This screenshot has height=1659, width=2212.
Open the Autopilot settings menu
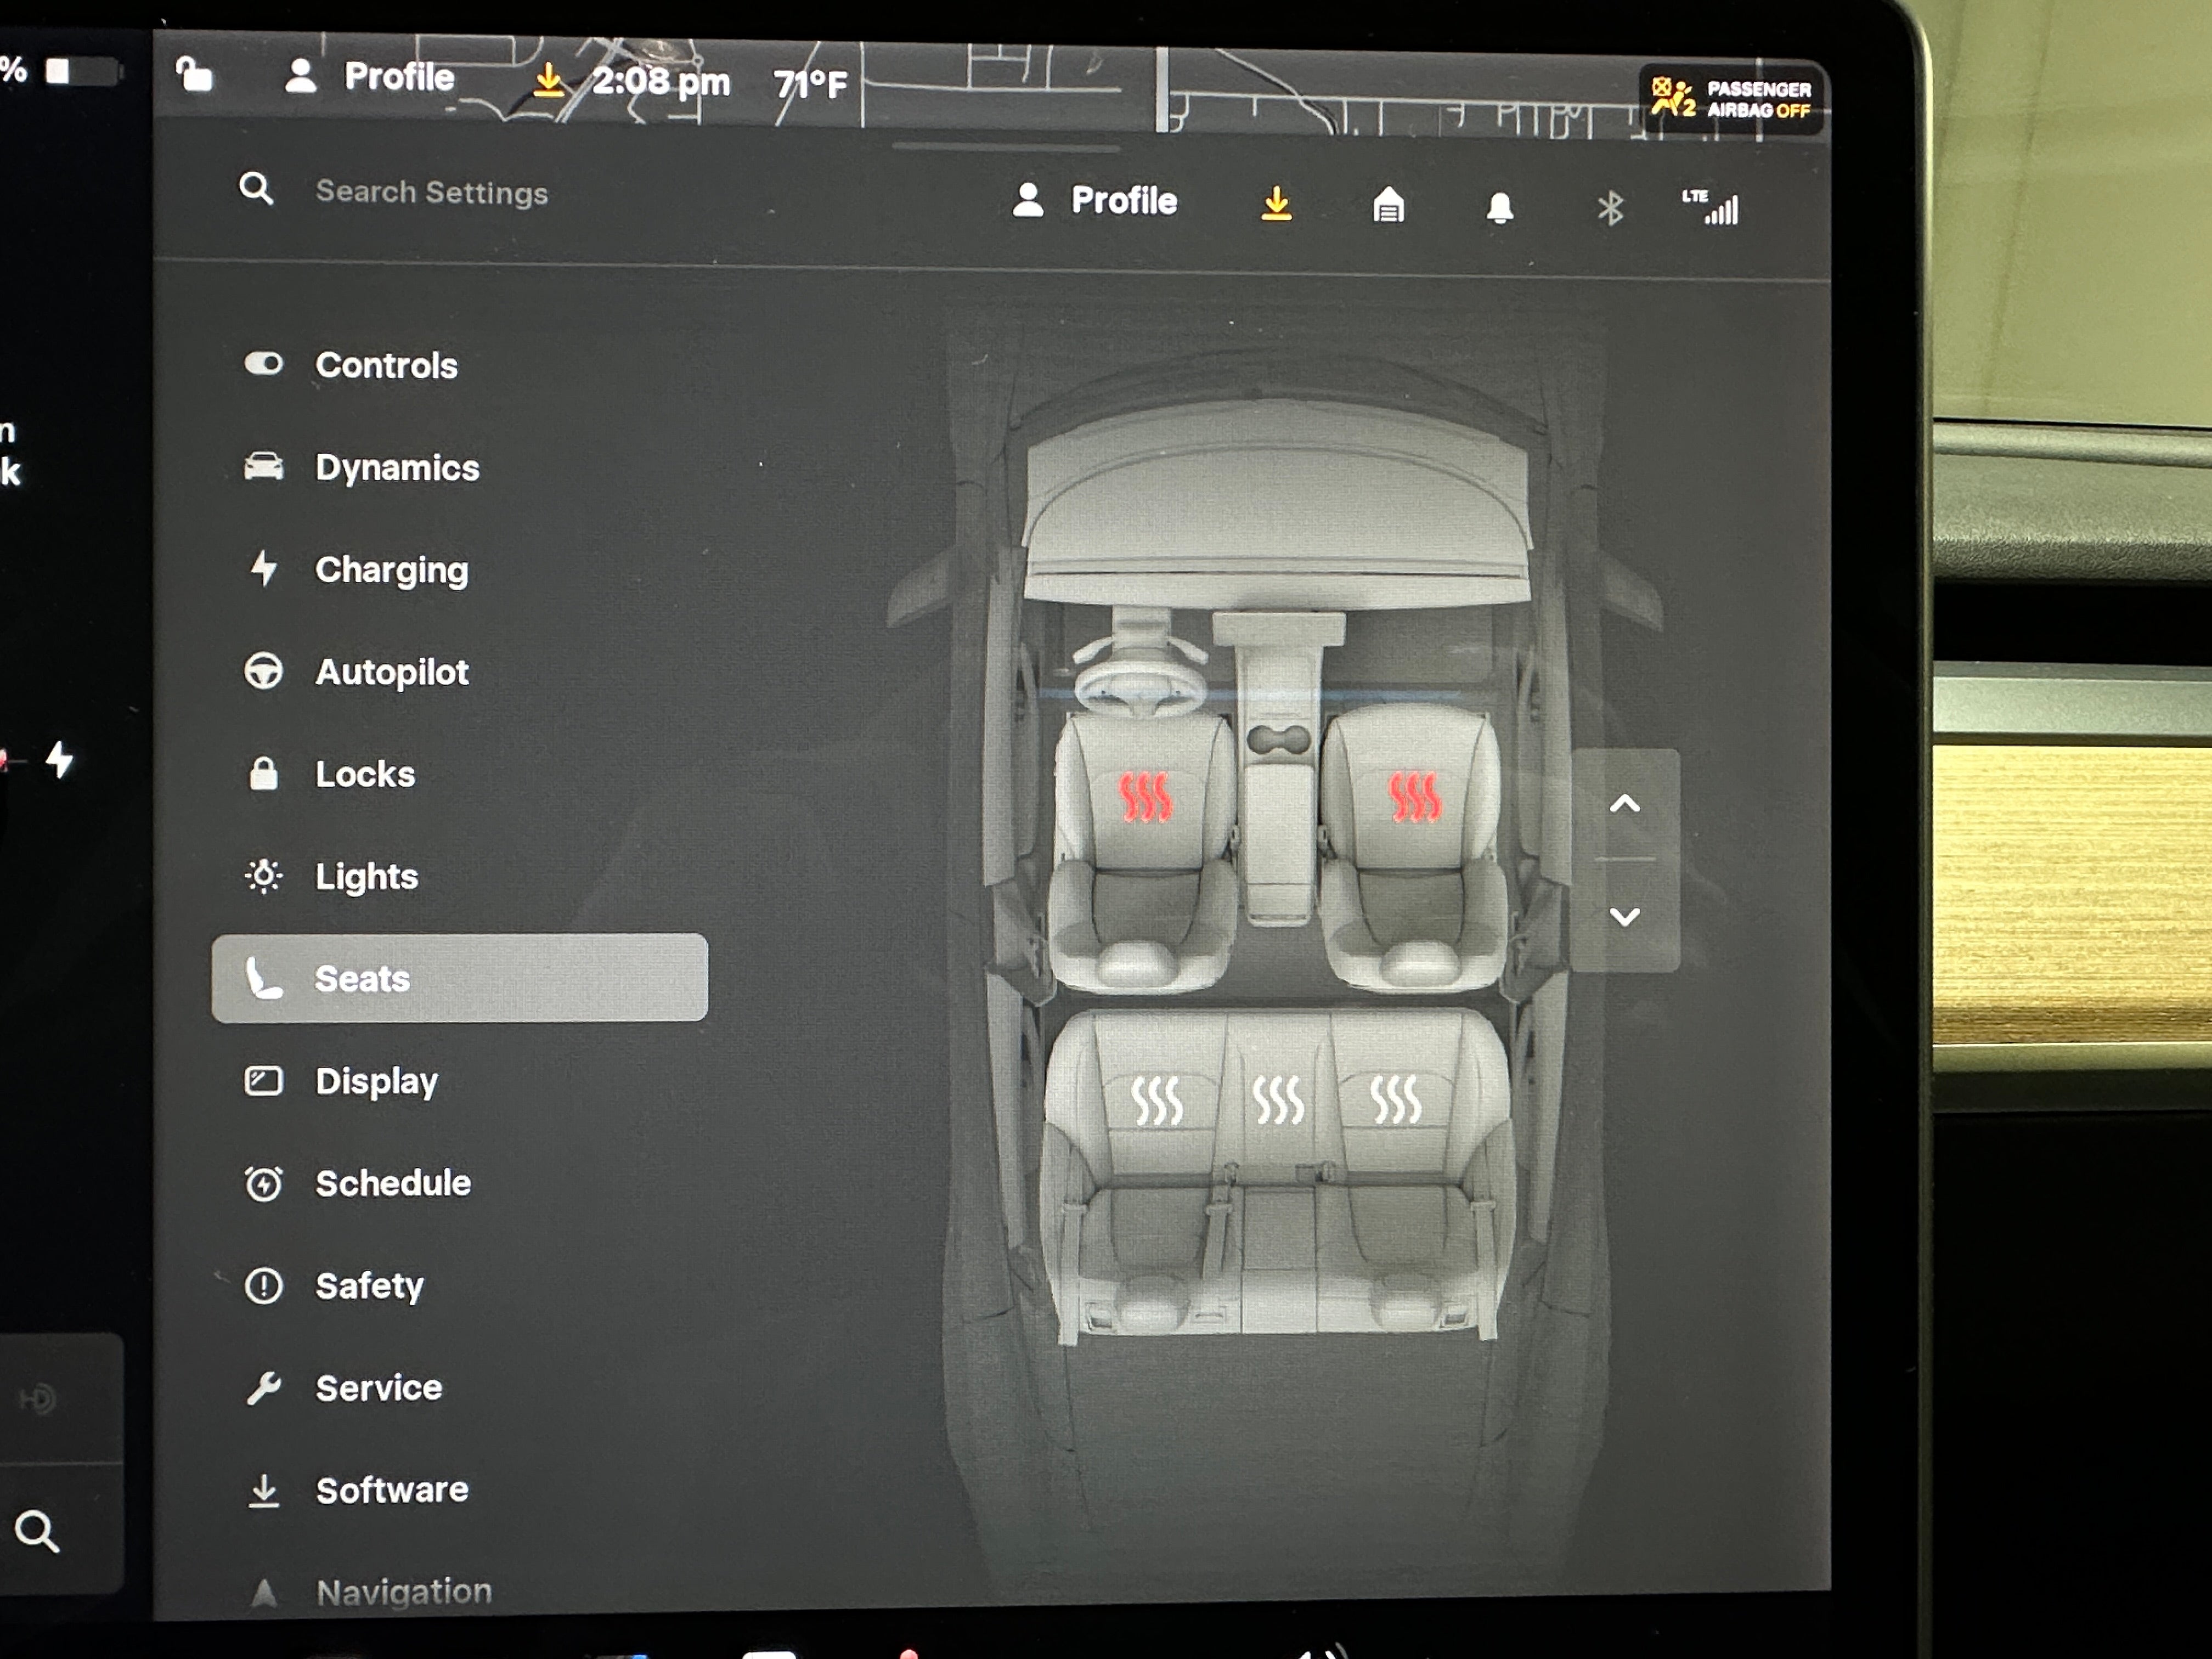tap(391, 672)
